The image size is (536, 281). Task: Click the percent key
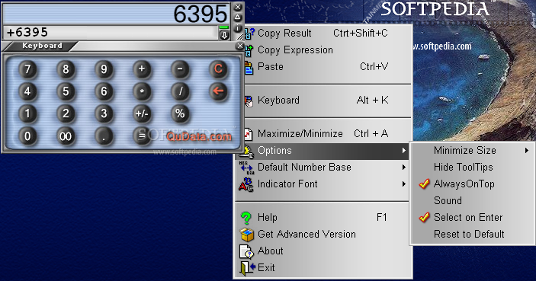pyautogui.click(x=180, y=114)
